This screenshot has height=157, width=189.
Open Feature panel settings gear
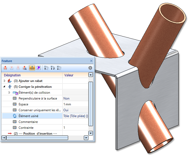[x=90, y=68]
